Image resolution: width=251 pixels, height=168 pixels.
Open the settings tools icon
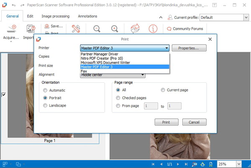coord(76,29)
